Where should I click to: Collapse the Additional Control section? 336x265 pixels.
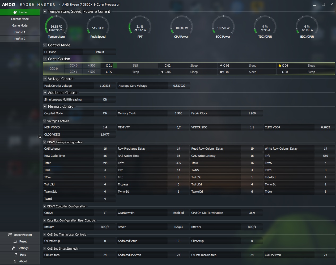click(45, 93)
